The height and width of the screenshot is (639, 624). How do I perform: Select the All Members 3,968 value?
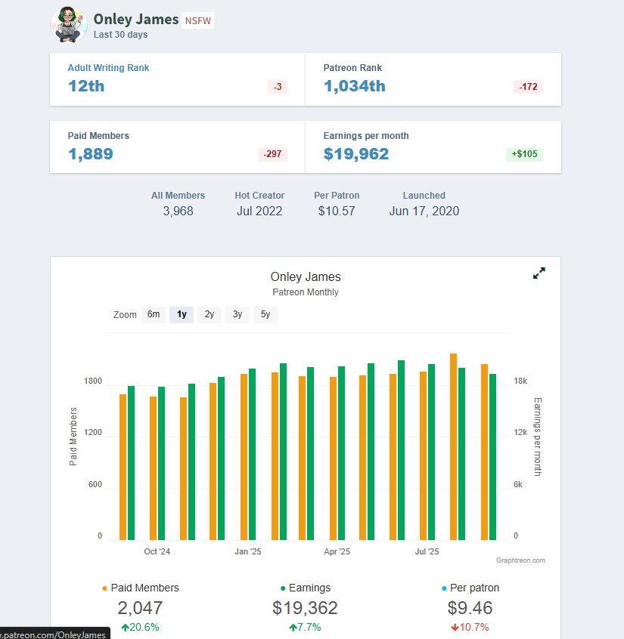click(178, 211)
